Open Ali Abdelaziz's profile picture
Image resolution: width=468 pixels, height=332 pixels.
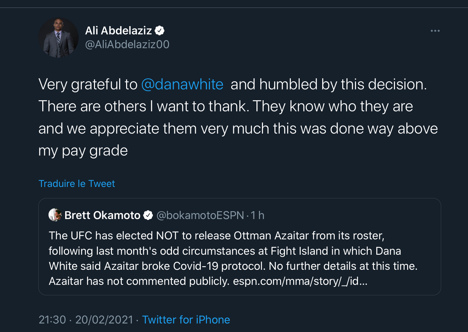(59, 38)
